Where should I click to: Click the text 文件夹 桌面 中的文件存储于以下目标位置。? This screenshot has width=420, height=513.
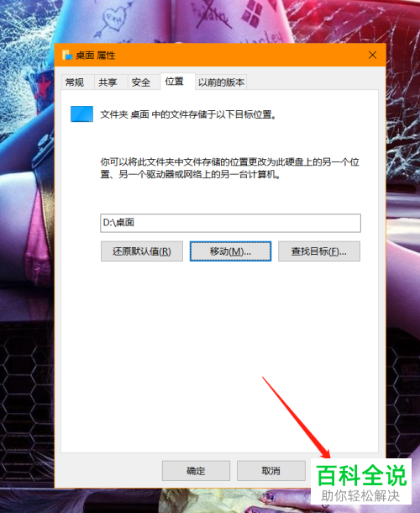tap(188, 115)
